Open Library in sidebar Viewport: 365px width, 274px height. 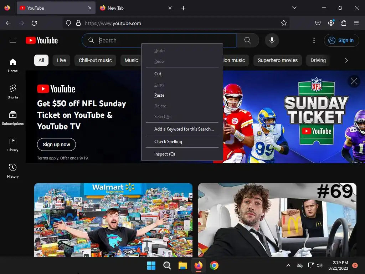tap(13, 145)
